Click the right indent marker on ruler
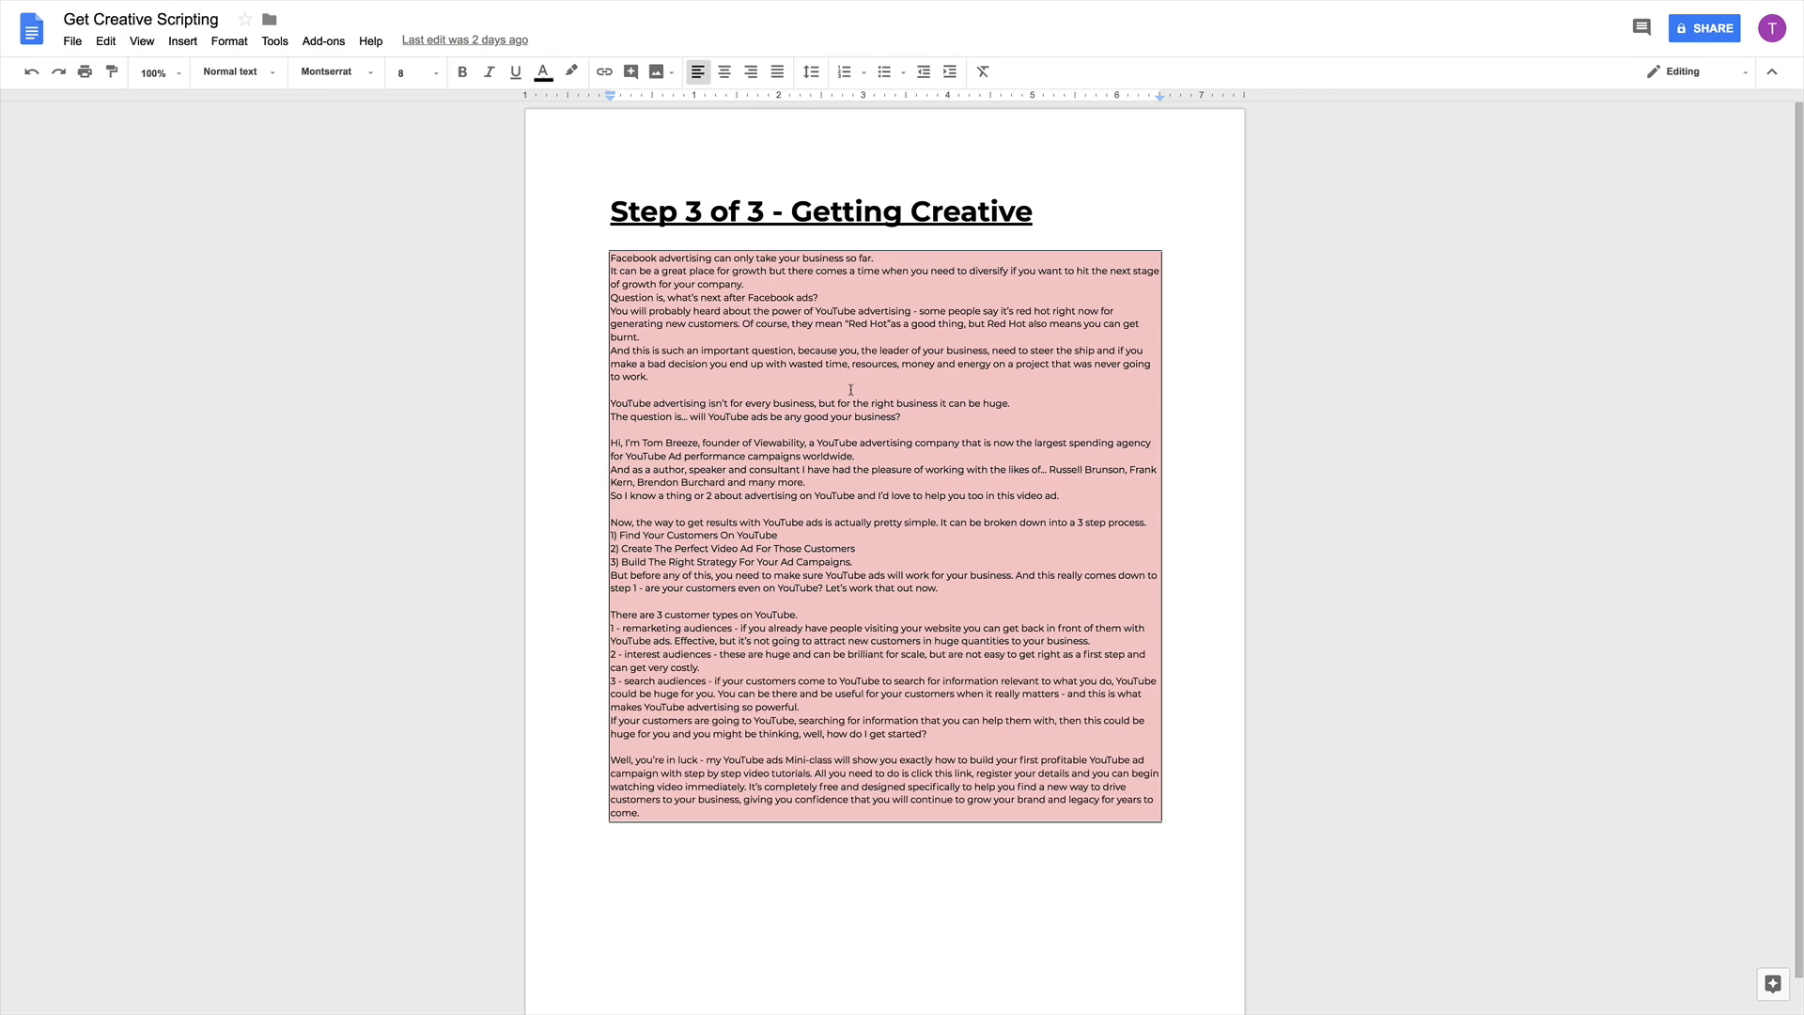This screenshot has width=1804, height=1015. point(1160,97)
